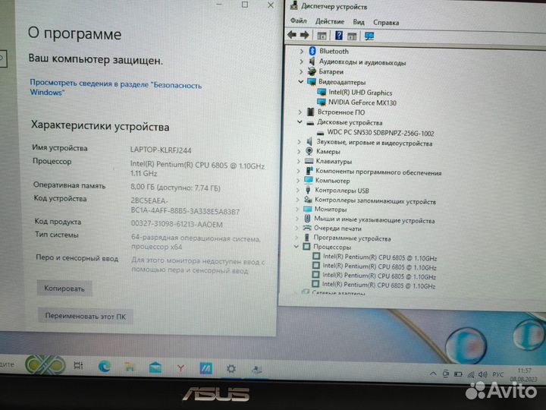The image size is (546, 410).
Task: Select Intel(R) UHD Graphics adapter
Action: [x=360, y=93]
